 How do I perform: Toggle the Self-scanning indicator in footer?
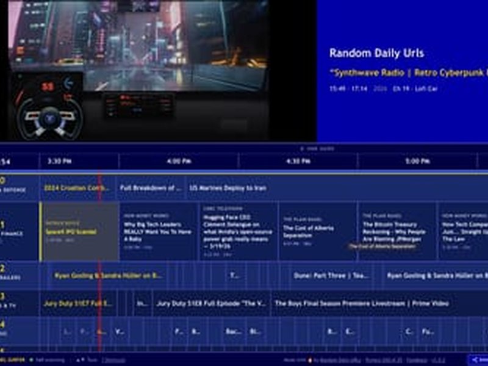45,360
